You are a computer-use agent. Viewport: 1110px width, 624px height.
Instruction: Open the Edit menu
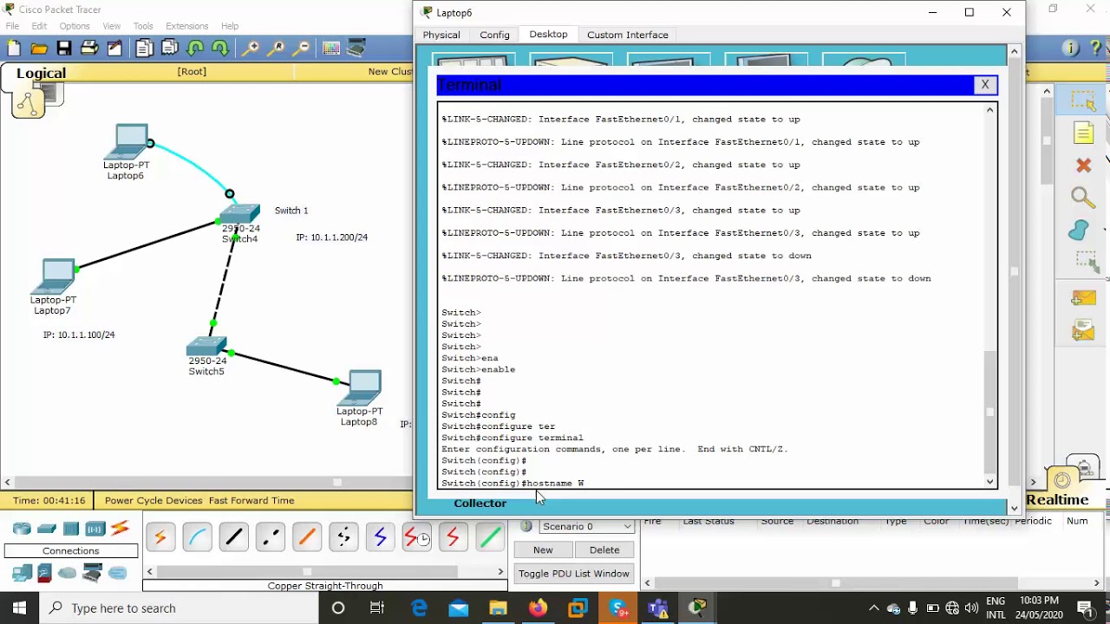point(39,26)
